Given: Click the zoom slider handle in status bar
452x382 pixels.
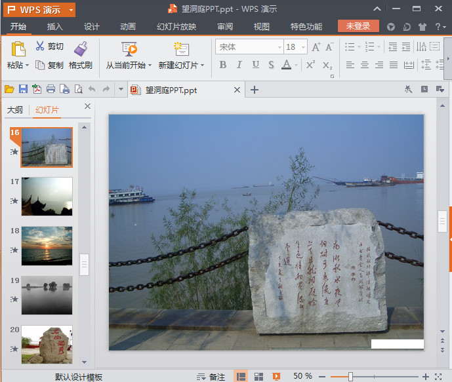Looking at the screenshot, I should [x=351, y=377].
